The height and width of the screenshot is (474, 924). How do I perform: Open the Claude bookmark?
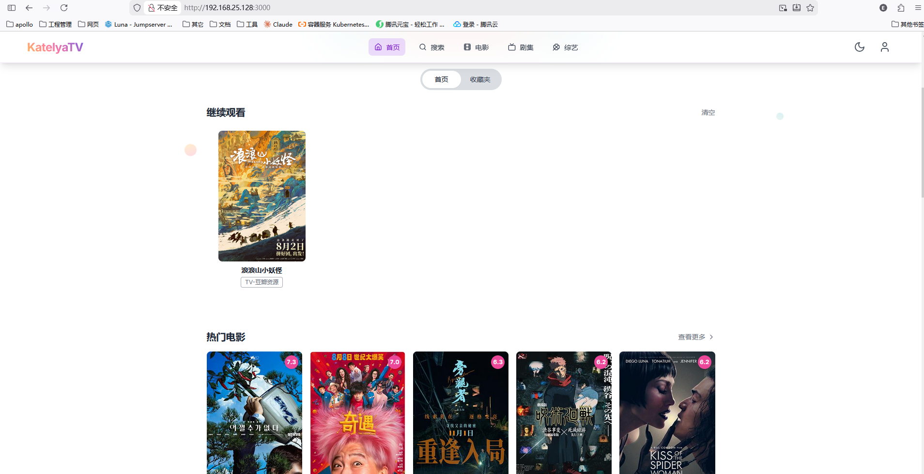(x=278, y=24)
